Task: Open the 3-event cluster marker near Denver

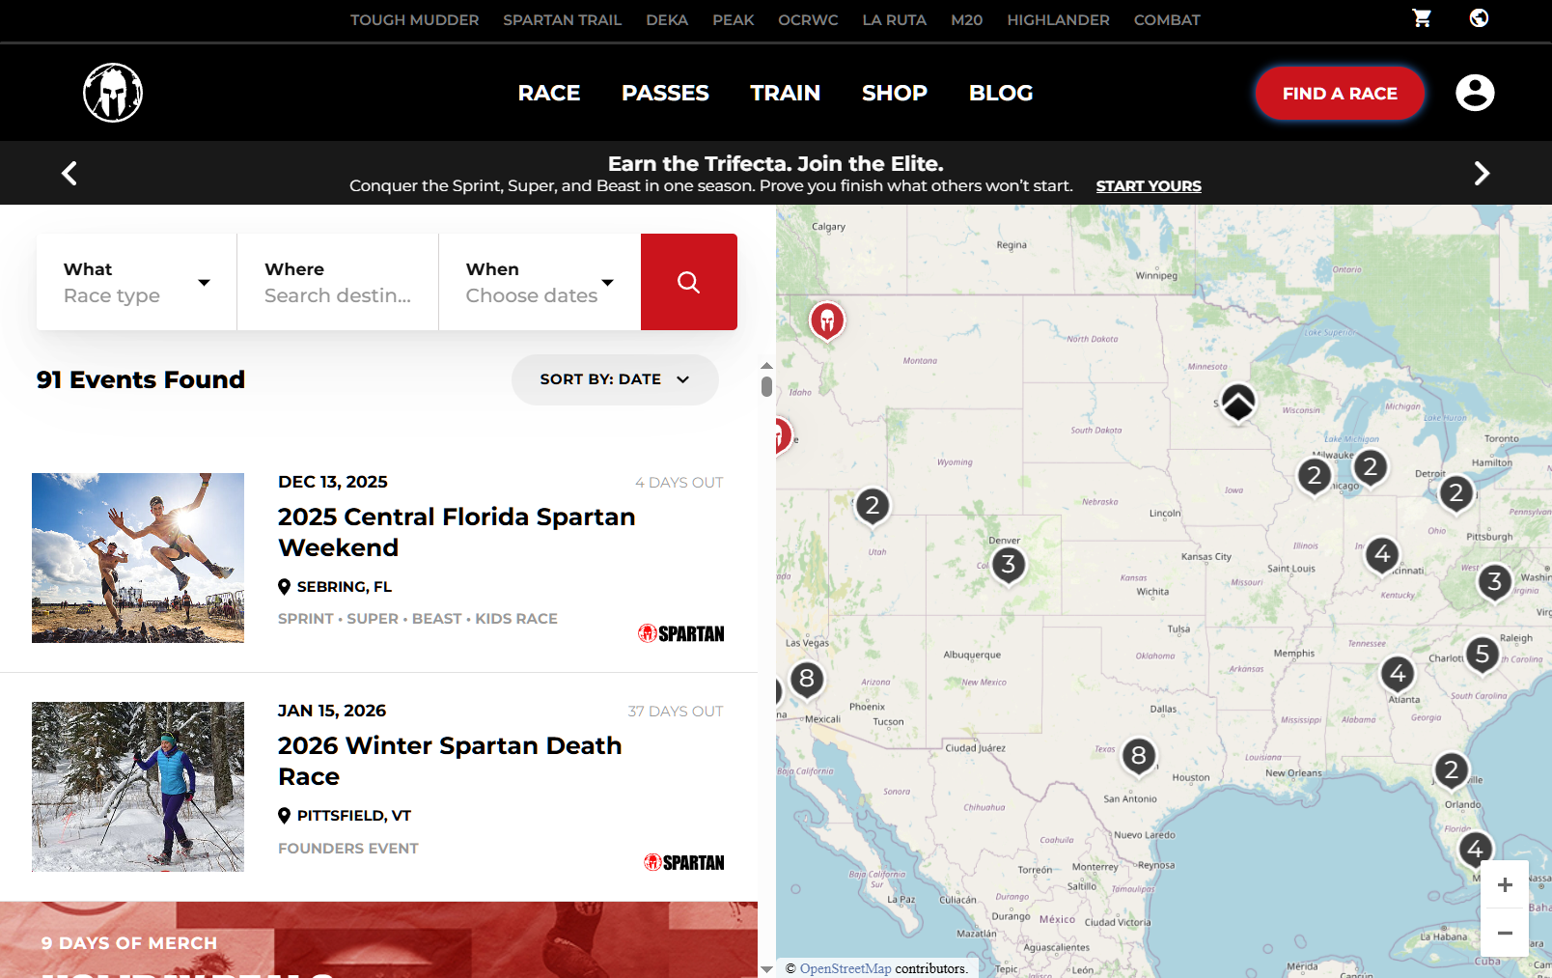Action: [x=1009, y=564]
